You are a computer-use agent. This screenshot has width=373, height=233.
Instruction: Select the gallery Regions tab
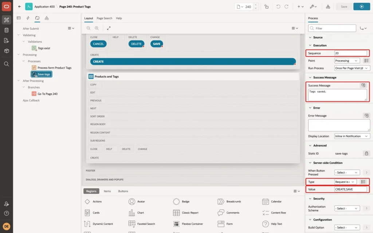tap(91, 191)
